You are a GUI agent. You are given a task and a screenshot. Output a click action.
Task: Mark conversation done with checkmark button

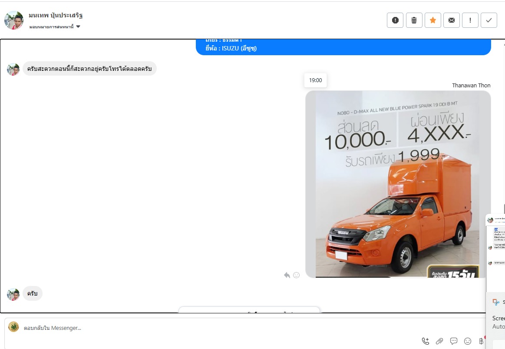click(x=489, y=20)
